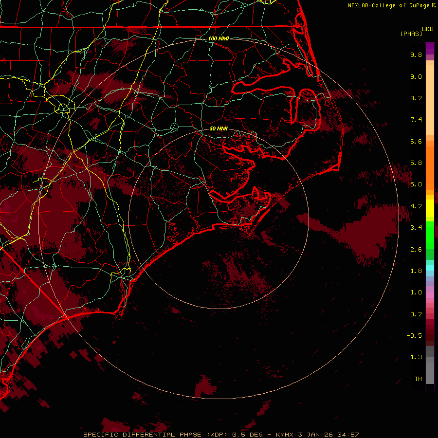Click the 50 NMI range ring label
Screen dimensions: 438x438
click(219, 128)
